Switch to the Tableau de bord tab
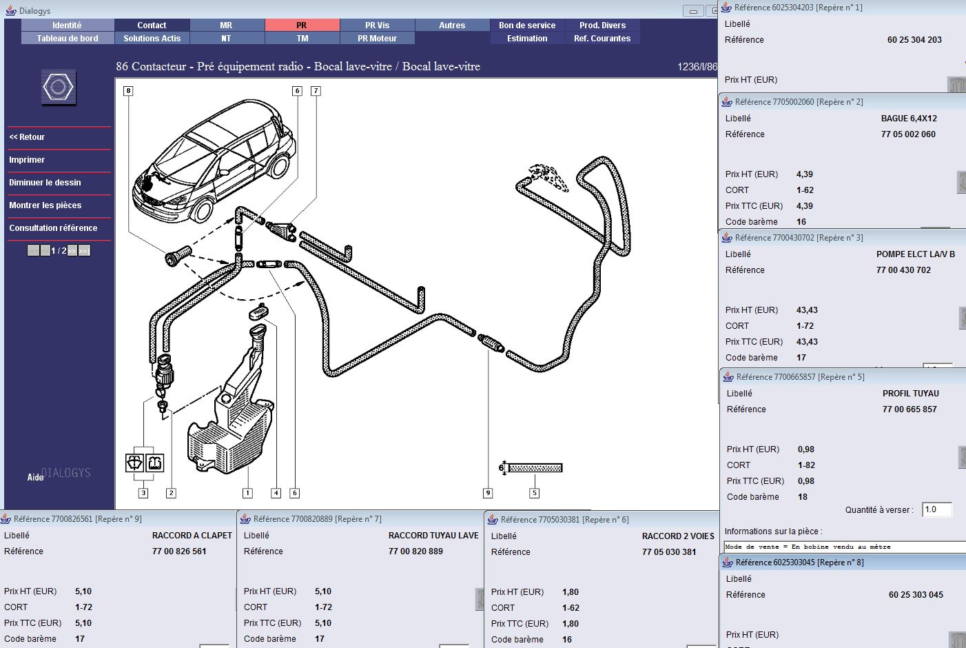This screenshot has height=648, width=966. (x=68, y=39)
